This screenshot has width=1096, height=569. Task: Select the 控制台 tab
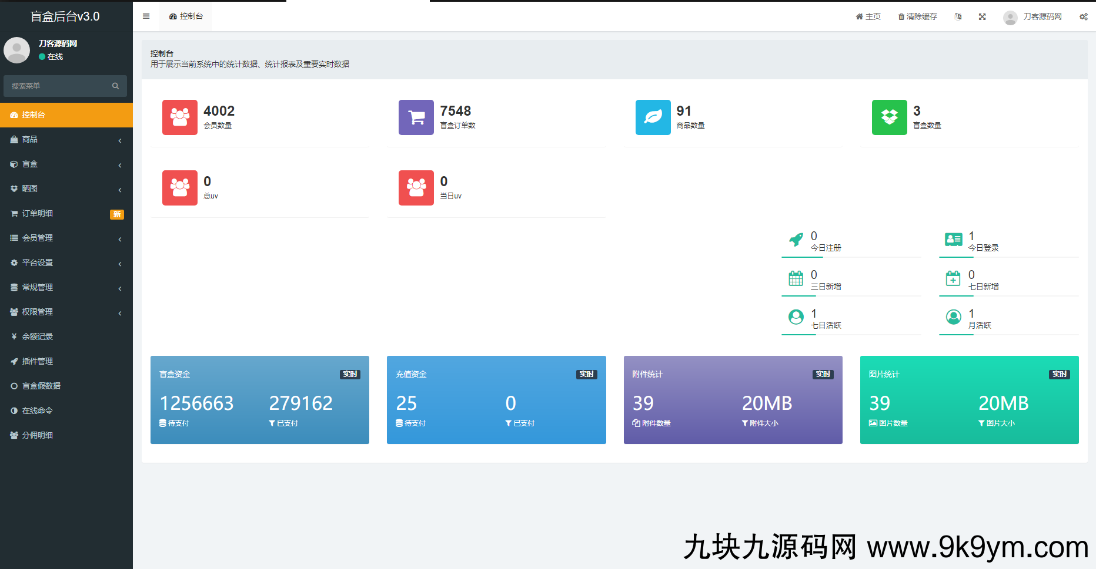[x=186, y=16]
